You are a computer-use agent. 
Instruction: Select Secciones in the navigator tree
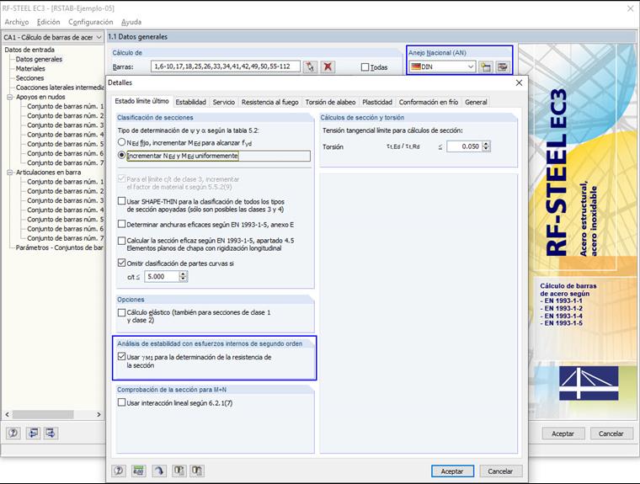click(29, 78)
